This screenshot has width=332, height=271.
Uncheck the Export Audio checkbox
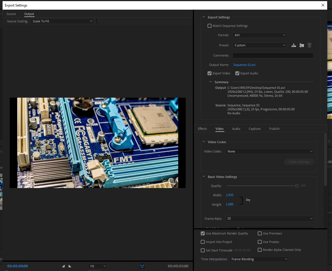click(237, 73)
